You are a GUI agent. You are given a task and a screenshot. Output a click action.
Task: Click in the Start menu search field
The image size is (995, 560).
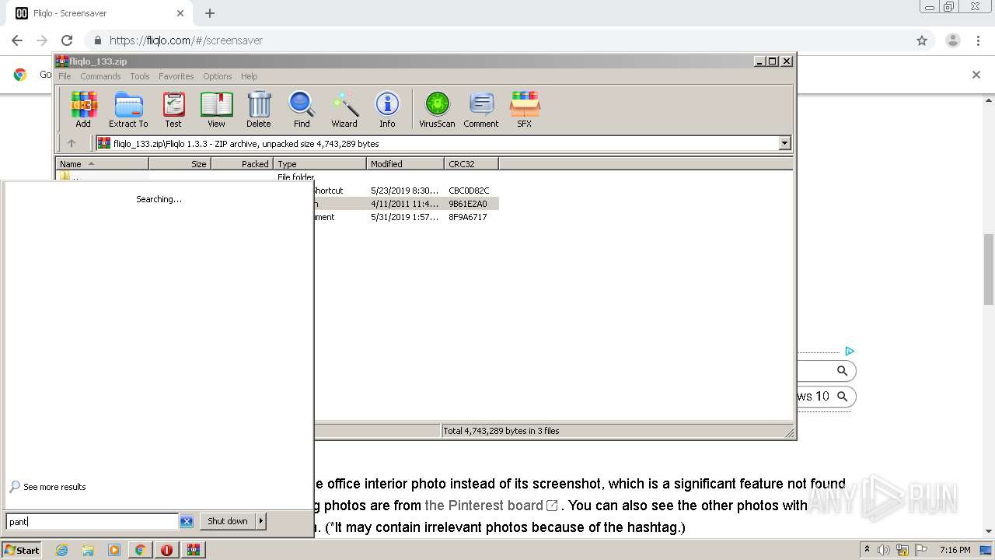point(93,522)
